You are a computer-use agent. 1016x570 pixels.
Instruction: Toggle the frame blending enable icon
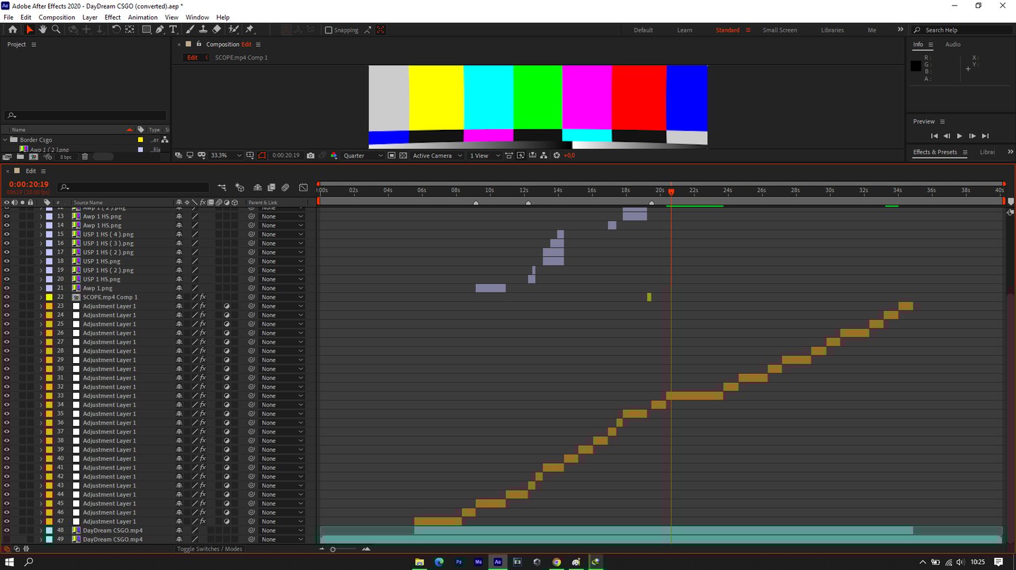point(272,187)
